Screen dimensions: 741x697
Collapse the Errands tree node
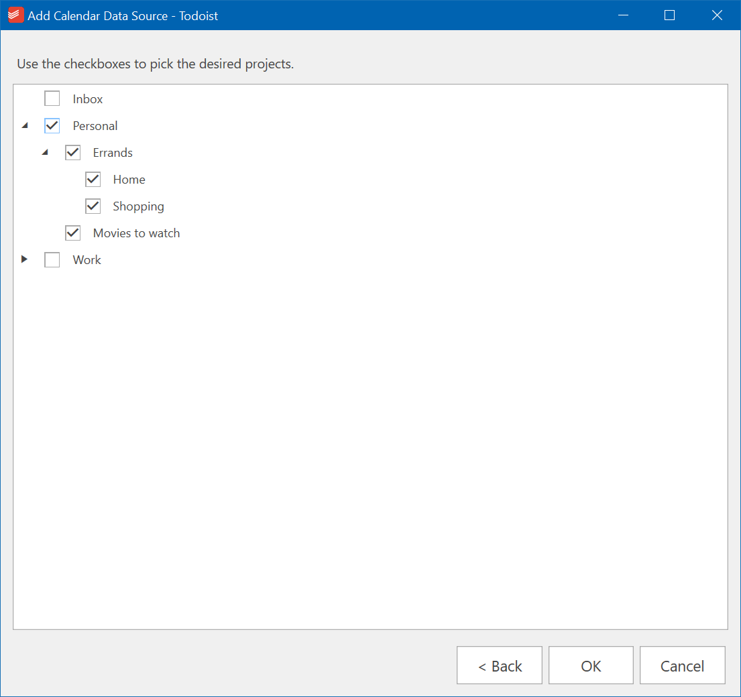(46, 153)
